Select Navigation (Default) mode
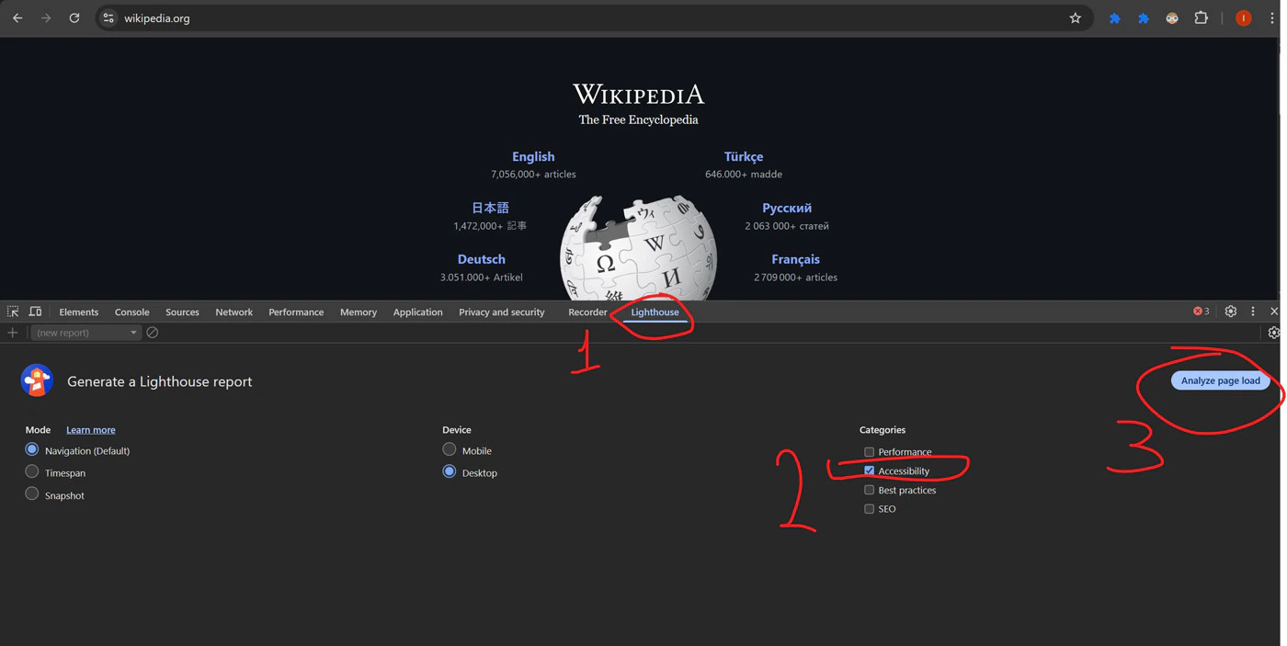Viewport: 1287px width, 646px height. click(32, 449)
